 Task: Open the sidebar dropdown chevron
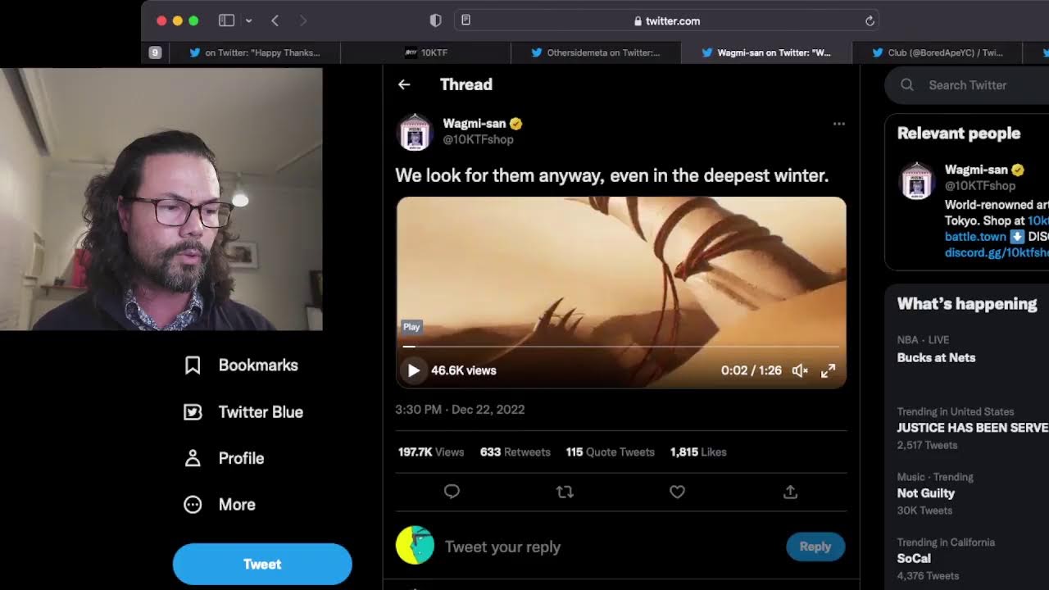(x=248, y=20)
